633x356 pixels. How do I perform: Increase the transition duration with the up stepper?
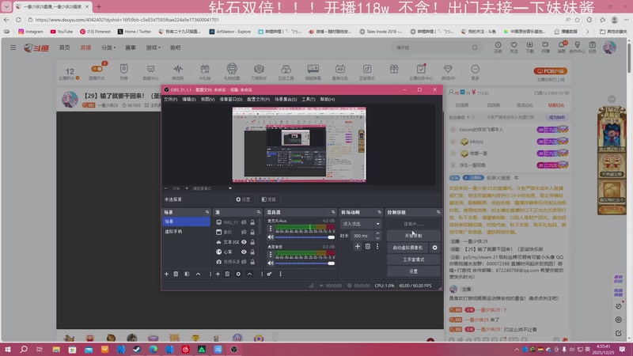point(377,233)
